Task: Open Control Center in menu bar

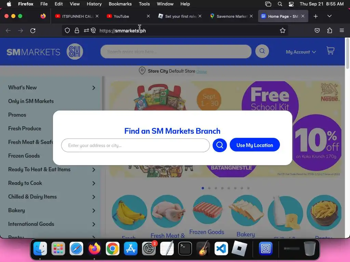Action: point(291,4)
